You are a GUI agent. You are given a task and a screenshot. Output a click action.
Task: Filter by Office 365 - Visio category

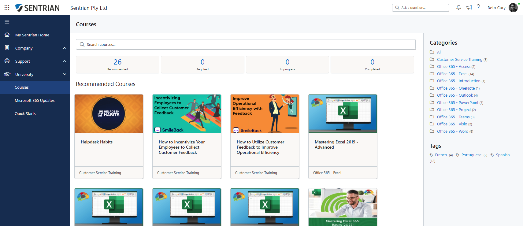(452, 124)
